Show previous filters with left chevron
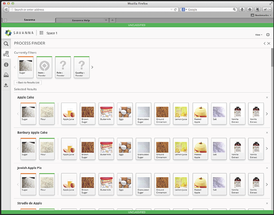 tap(15, 67)
